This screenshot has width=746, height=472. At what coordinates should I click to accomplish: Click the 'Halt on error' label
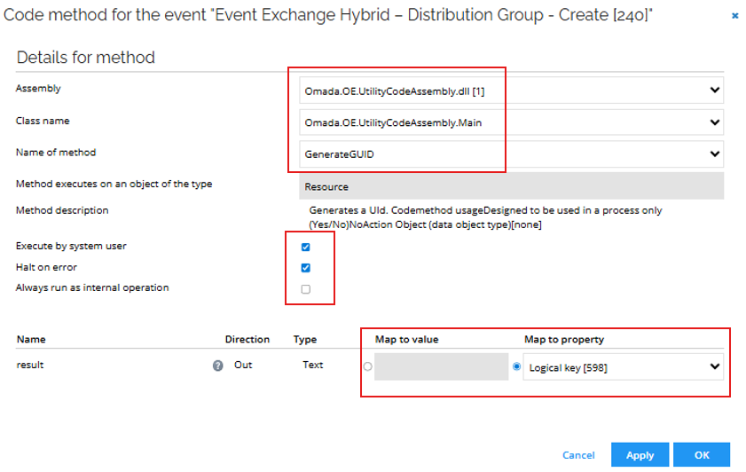coord(46,267)
